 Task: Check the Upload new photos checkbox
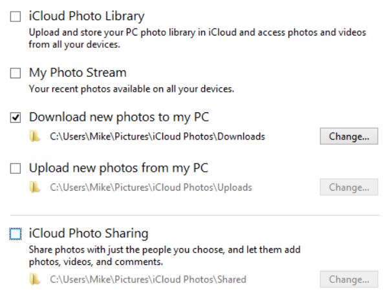click(16, 169)
